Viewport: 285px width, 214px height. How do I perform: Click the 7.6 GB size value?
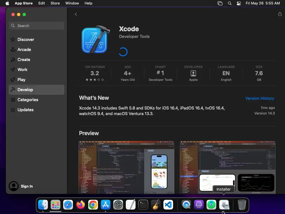click(259, 73)
